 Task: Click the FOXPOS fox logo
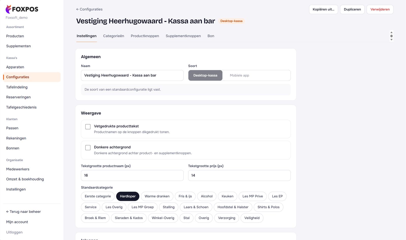tap(22, 9)
